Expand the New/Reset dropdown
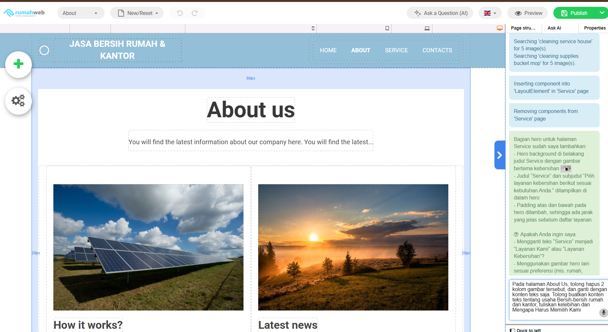 click(x=137, y=13)
